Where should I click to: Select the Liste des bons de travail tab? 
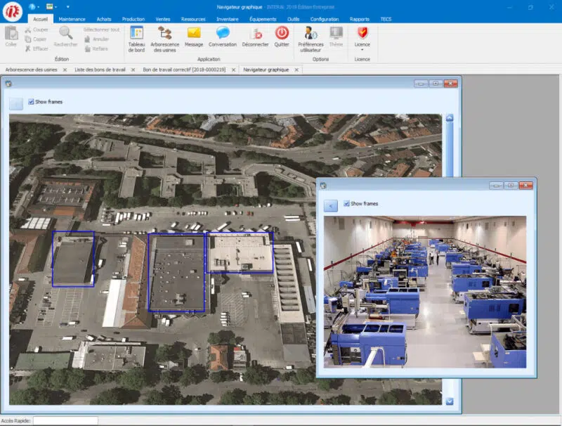coord(98,70)
